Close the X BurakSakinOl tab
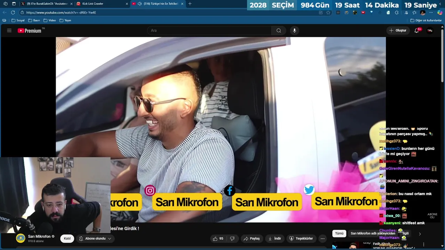 [71, 4]
